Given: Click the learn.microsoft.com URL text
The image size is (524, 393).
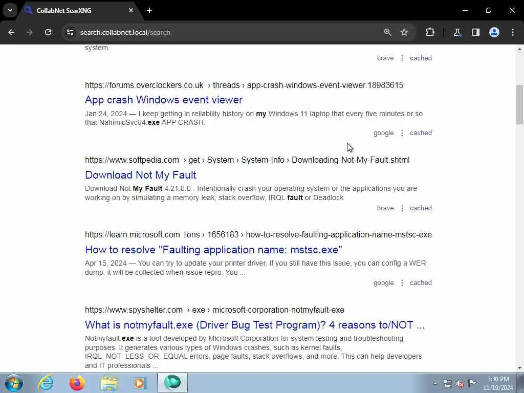Looking at the screenshot, I should 133,234.
